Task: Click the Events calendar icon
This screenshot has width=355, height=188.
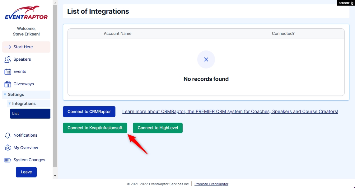Action: coord(8,72)
